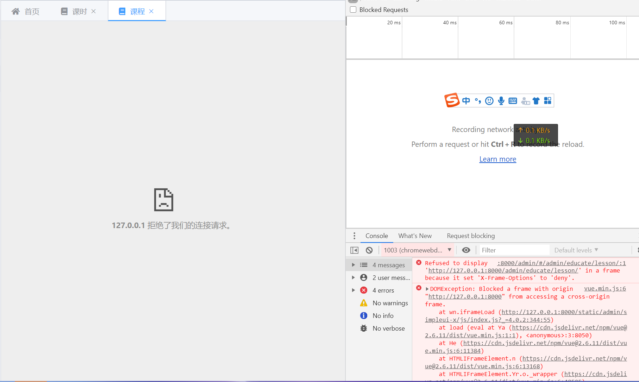Image resolution: width=639 pixels, height=382 pixels.
Task: Click the skin/clothing icon on the input bar
Action: pos(536,101)
